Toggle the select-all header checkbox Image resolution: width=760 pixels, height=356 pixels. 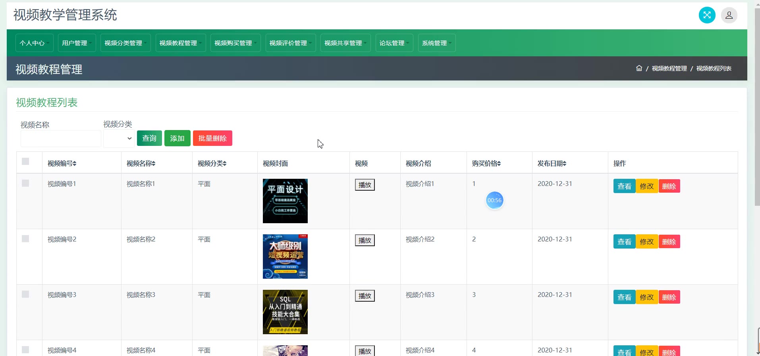(x=25, y=161)
